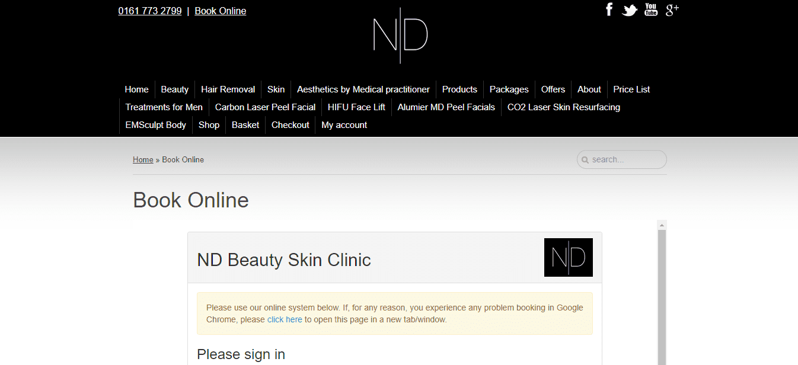Click the ND logo in header
Screen dimensions: 798x365
coord(400,36)
